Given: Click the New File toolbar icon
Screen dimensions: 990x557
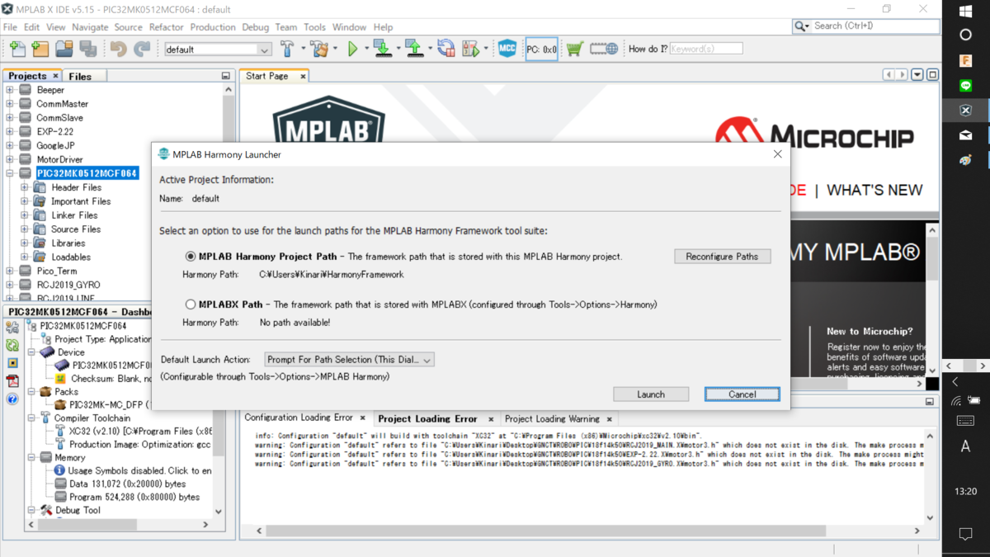Looking at the screenshot, I should click(17, 50).
